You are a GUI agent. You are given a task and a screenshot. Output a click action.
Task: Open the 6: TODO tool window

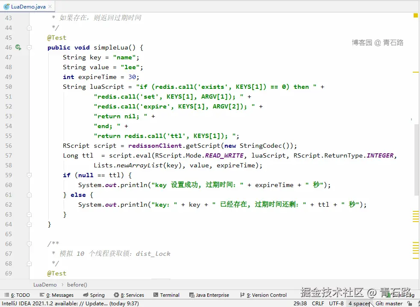click(x=18, y=295)
